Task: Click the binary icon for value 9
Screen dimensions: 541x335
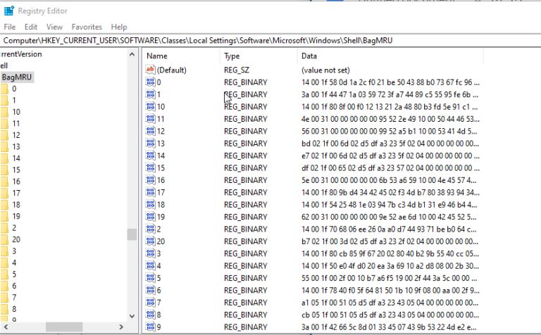Action: click(151, 327)
